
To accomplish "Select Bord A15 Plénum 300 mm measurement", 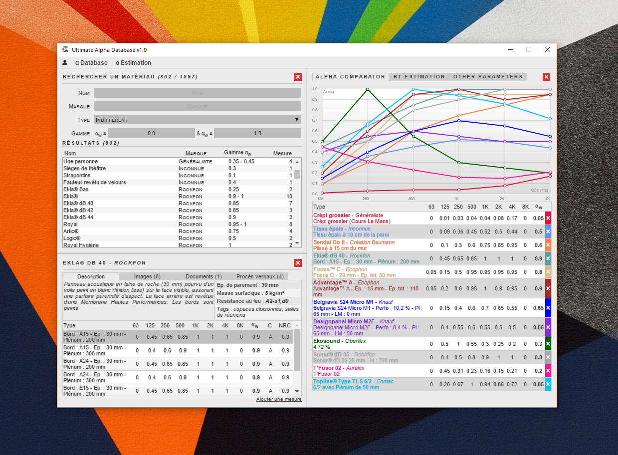I will [178, 350].
